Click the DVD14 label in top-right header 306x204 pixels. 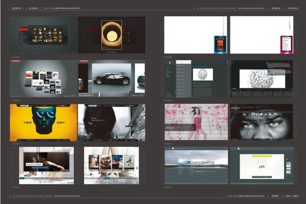[x=276, y=8]
